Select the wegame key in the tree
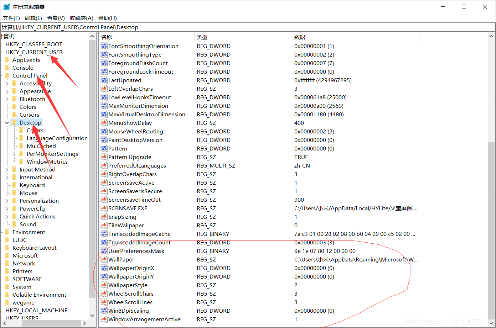This screenshot has height=328, width=496. 24,302
